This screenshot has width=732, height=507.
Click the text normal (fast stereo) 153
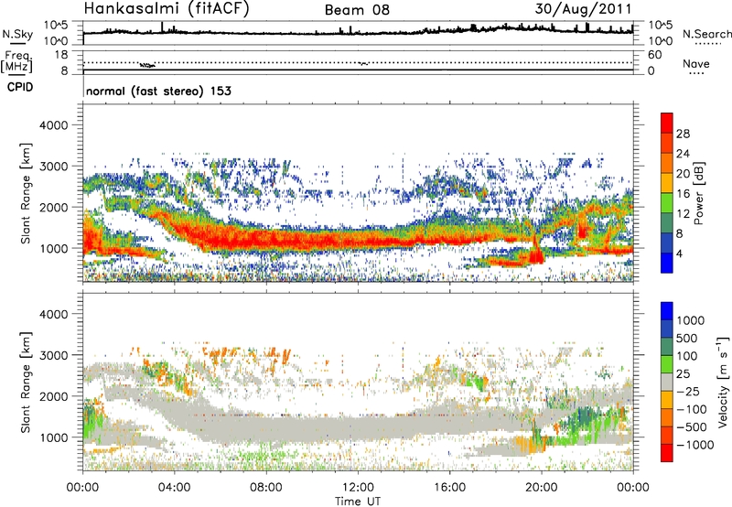[x=158, y=92]
